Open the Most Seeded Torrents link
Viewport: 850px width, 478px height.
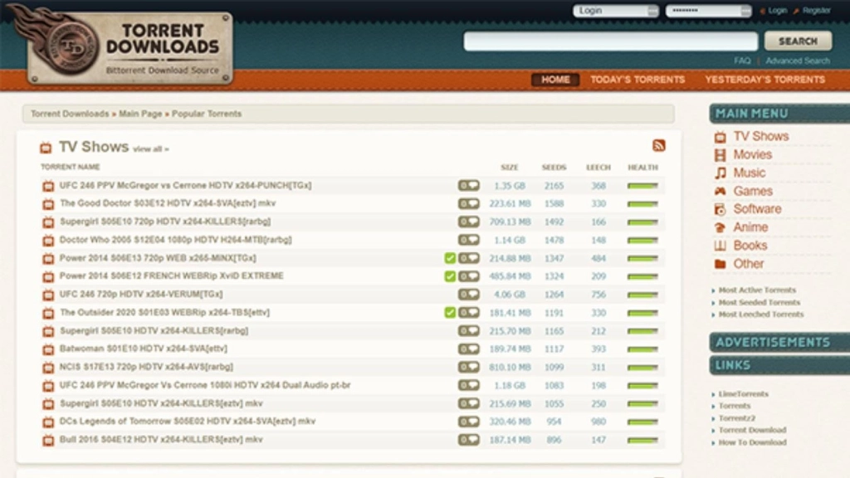[x=760, y=303]
